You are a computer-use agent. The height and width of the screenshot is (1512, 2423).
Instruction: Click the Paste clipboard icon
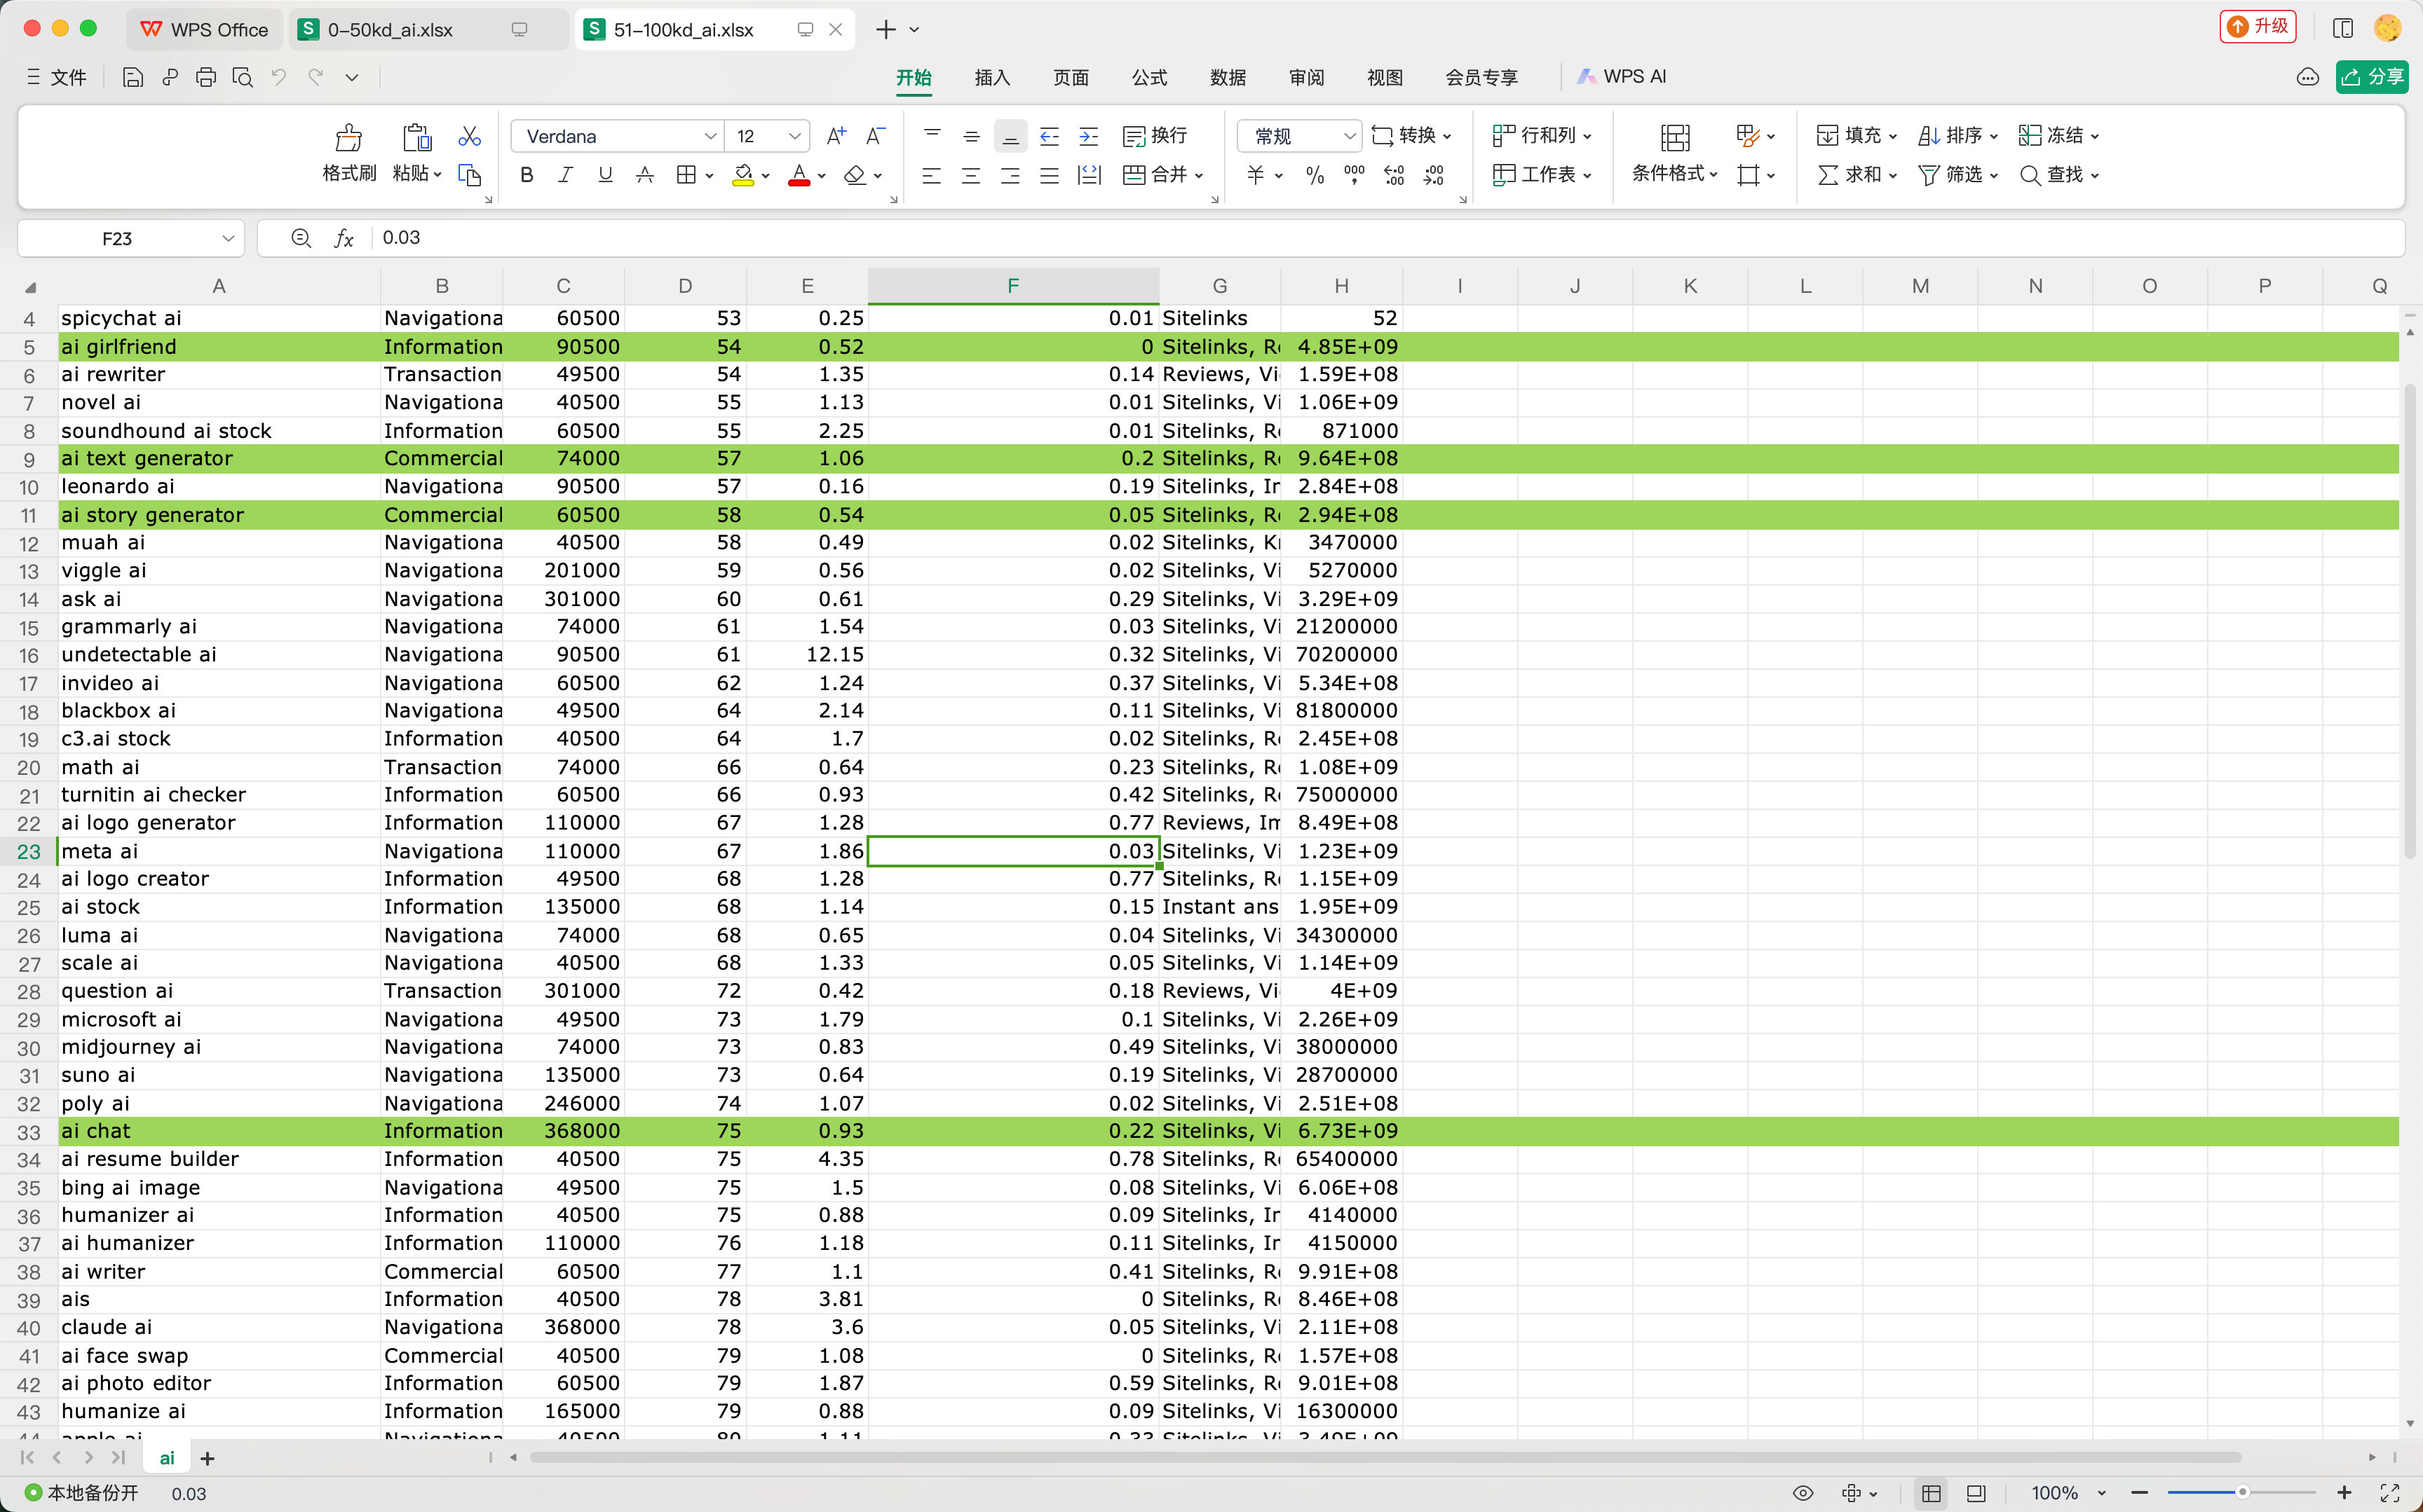tap(417, 137)
